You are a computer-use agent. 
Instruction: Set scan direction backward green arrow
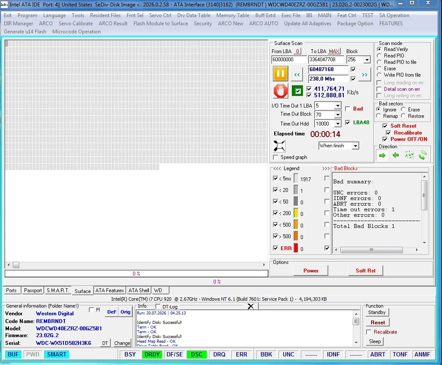(x=396, y=155)
